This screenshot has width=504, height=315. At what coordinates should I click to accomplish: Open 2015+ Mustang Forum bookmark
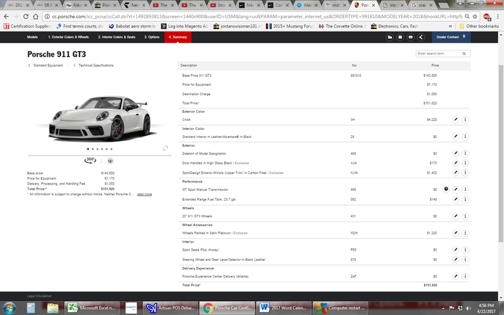(x=289, y=26)
